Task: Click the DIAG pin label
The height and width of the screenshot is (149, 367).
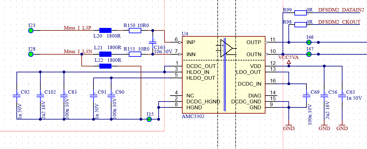Action: click(x=255, y=96)
